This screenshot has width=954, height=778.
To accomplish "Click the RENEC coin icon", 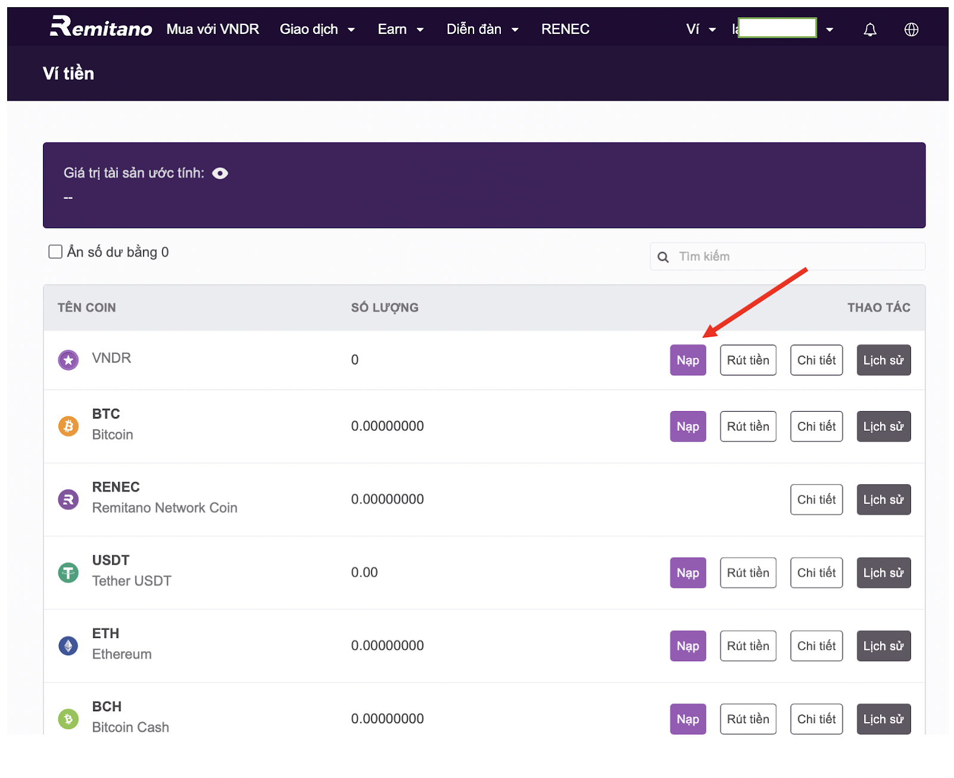I will (69, 499).
